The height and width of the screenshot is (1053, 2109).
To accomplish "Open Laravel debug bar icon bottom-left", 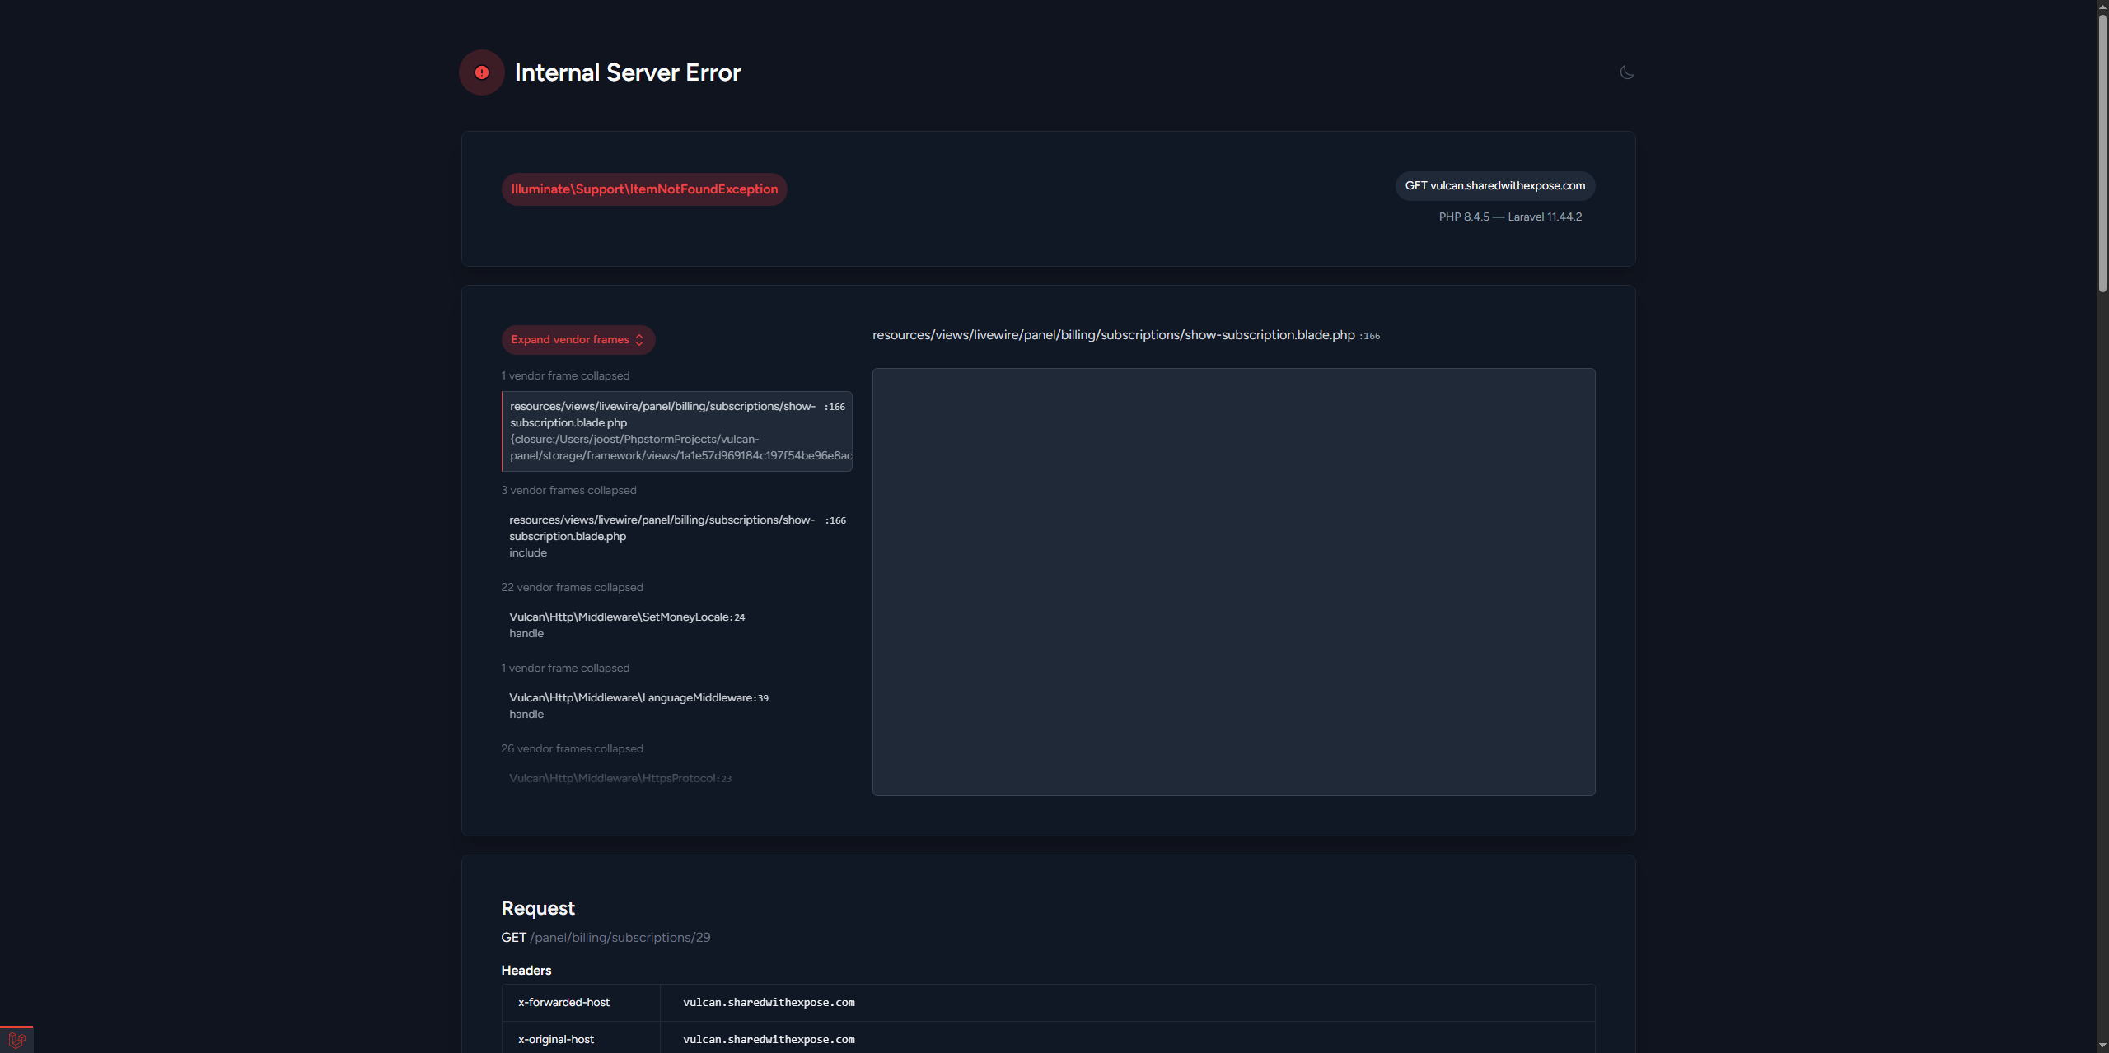I will (x=16, y=1040).
